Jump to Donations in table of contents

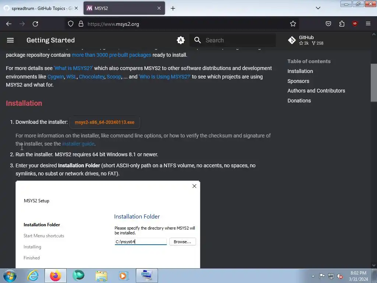coord(299,101)
